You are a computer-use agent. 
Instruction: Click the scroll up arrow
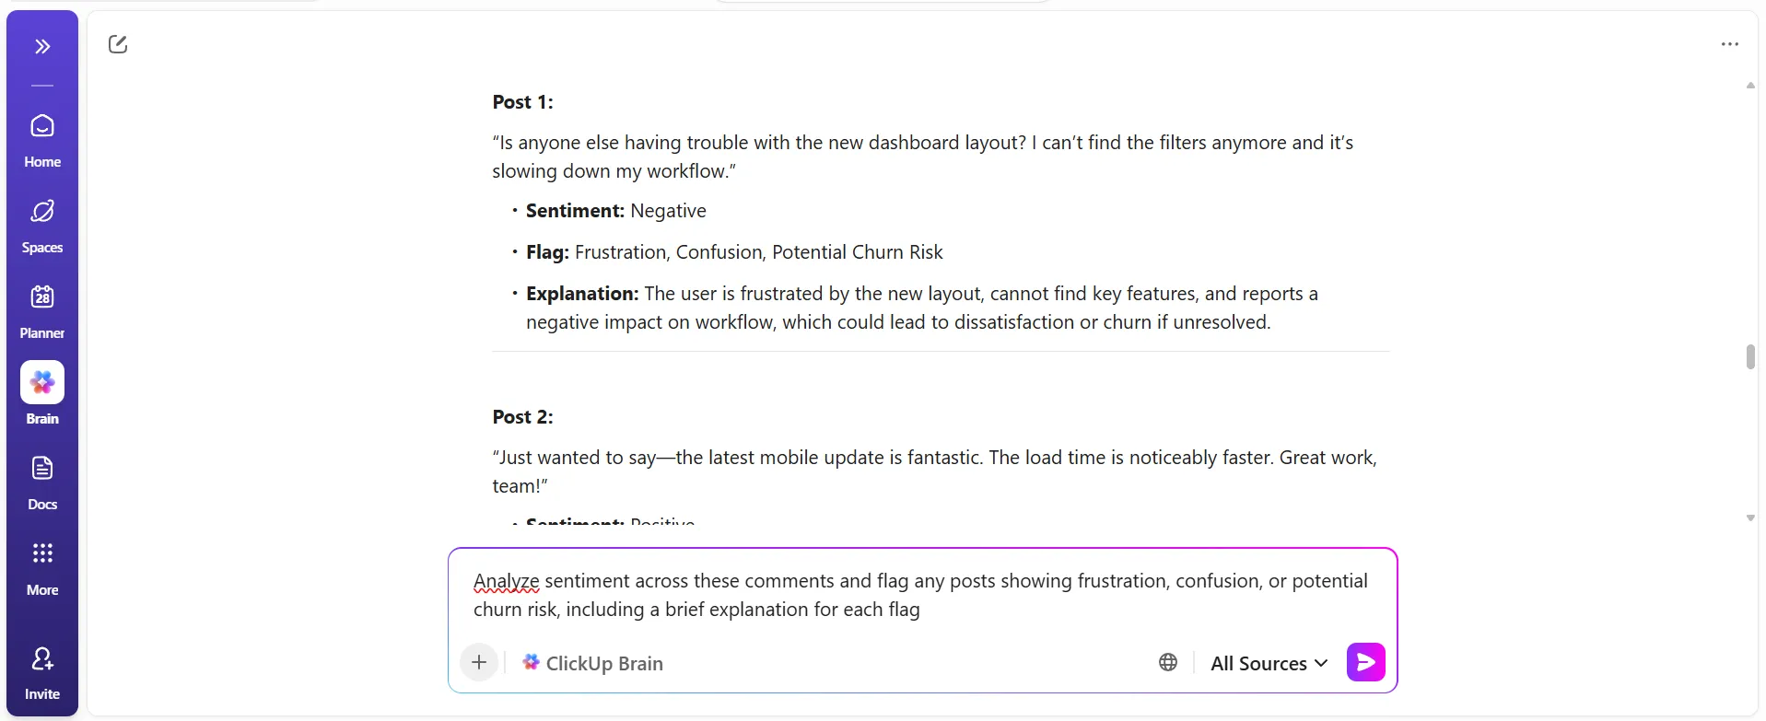[x=1750, y=86]
